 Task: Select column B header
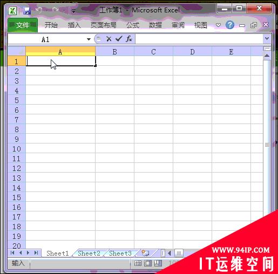[114, 51]
